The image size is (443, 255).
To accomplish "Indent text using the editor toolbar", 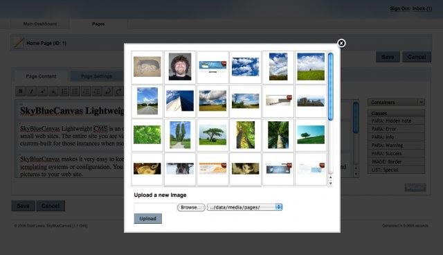I will [x=97, y=91].
